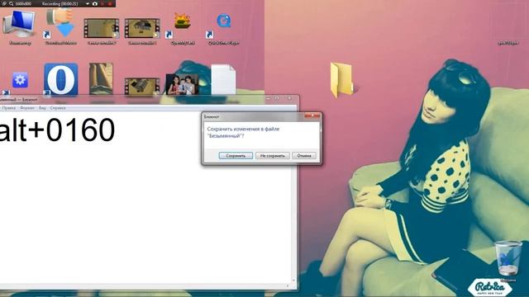Open the dropdown arrow in the recorder bar
The width and height of the screenshot is (529, 297).
coord(88,3)
